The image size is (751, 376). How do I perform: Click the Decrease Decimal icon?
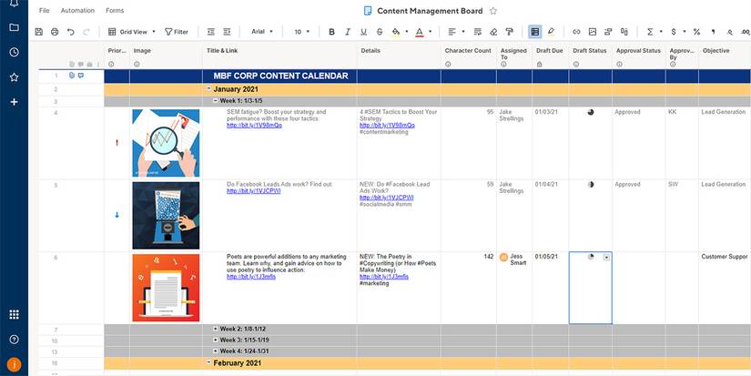(729, 32)
